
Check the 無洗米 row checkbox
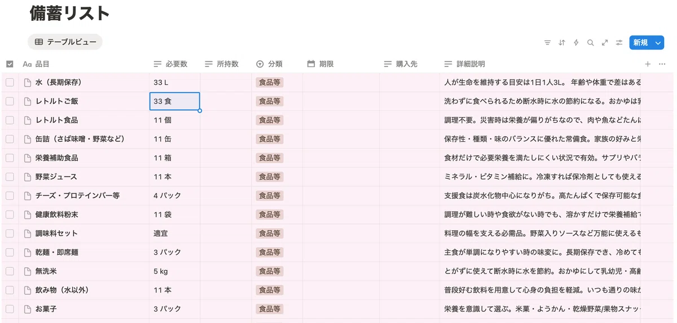(10, 271)
